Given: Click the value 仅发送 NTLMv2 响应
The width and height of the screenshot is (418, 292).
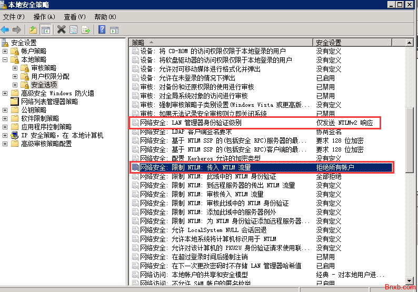Looking at the screenshot, I should pyautogui.click(x=344, y=123).
